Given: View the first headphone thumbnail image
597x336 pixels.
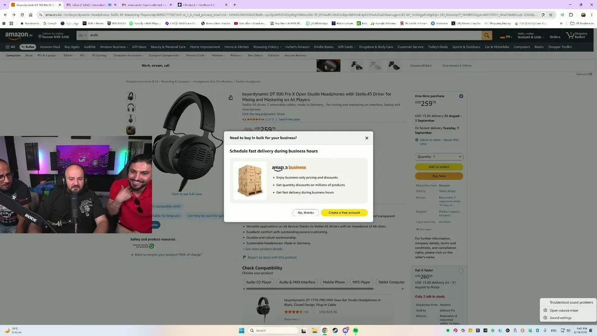Looking at the screenshot, I should [131, 97].
